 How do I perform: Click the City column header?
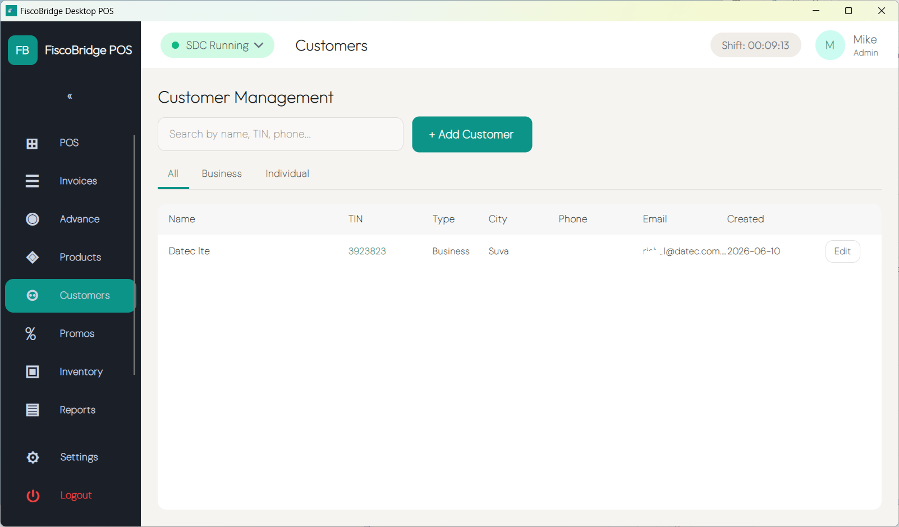(x=498, y=219)
